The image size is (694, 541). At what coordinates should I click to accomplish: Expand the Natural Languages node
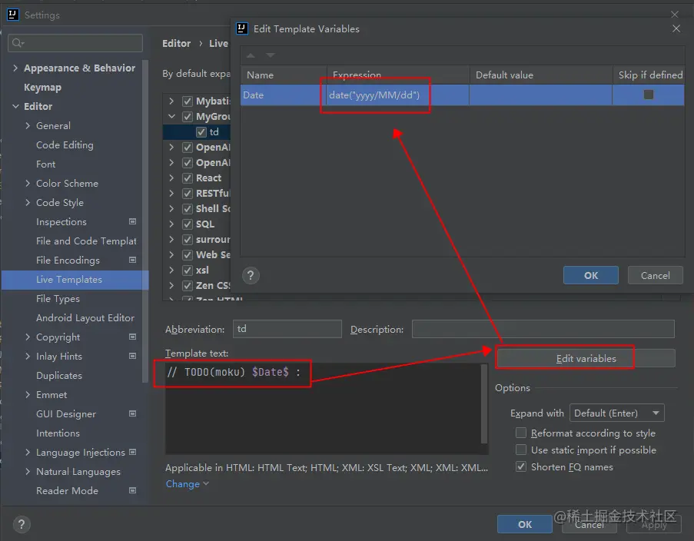pyautogui.click(x=28, y=472)
